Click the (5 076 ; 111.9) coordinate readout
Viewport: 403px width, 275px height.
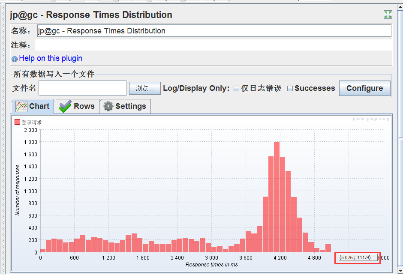357,258
